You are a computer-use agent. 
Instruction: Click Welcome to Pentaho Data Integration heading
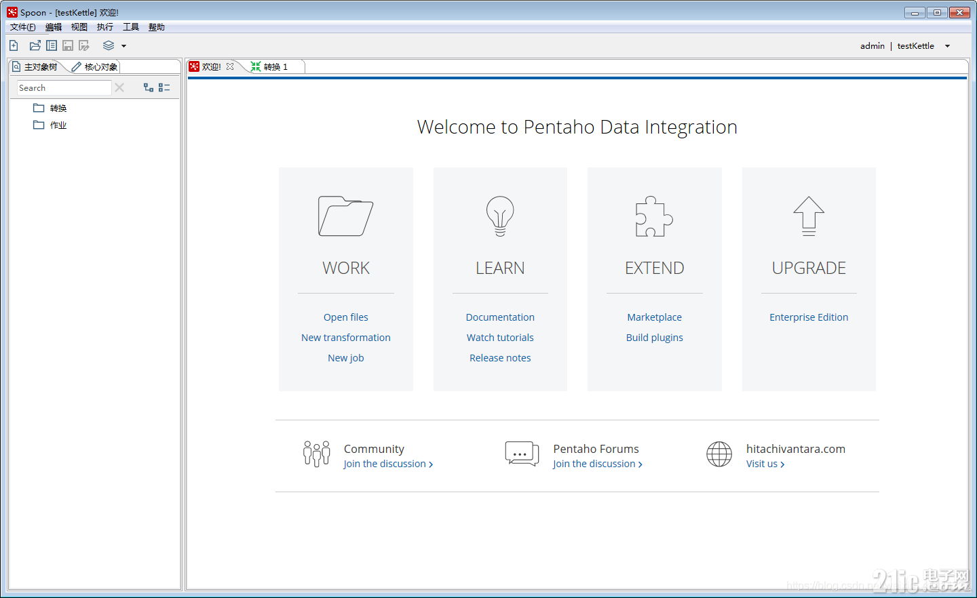(577, 127)
